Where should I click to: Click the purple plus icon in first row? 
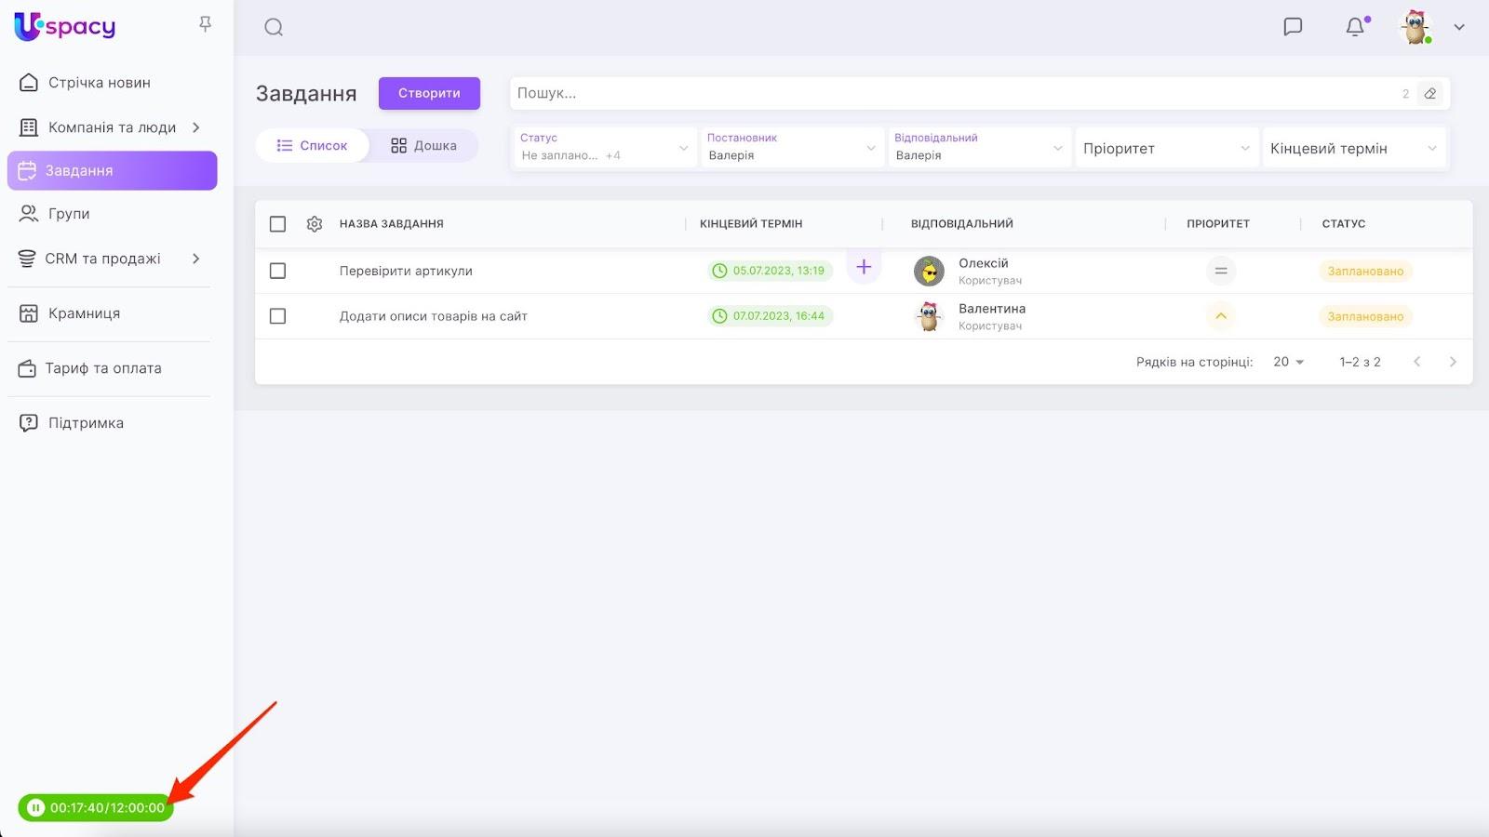click(x=864, y=267)
